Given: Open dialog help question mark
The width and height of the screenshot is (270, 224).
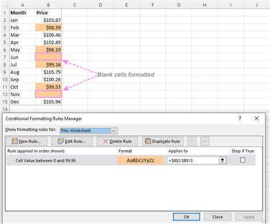Looking at the screenshot, I should (240, 118).
